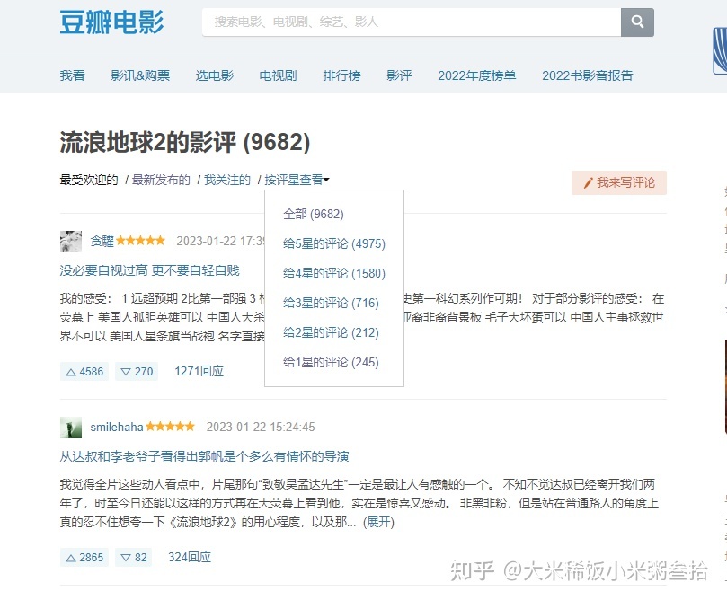
Task: Go to 选电影 navigation item
Action: pyautogui.click(x=215, y=75)
